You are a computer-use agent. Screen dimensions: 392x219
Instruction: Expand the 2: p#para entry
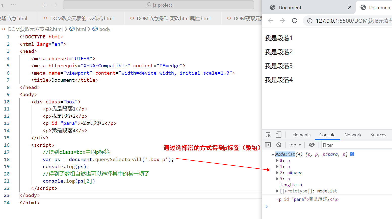[x=277, y=173]
